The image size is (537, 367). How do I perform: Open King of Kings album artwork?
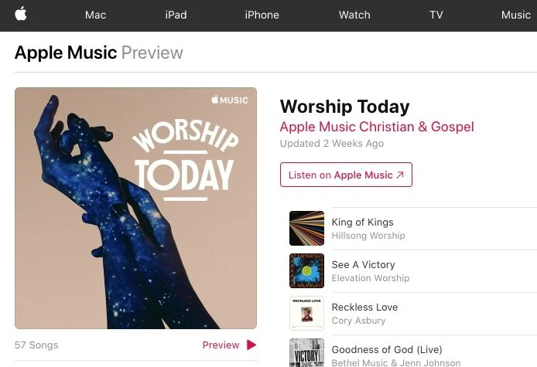[x=306, y=228]
